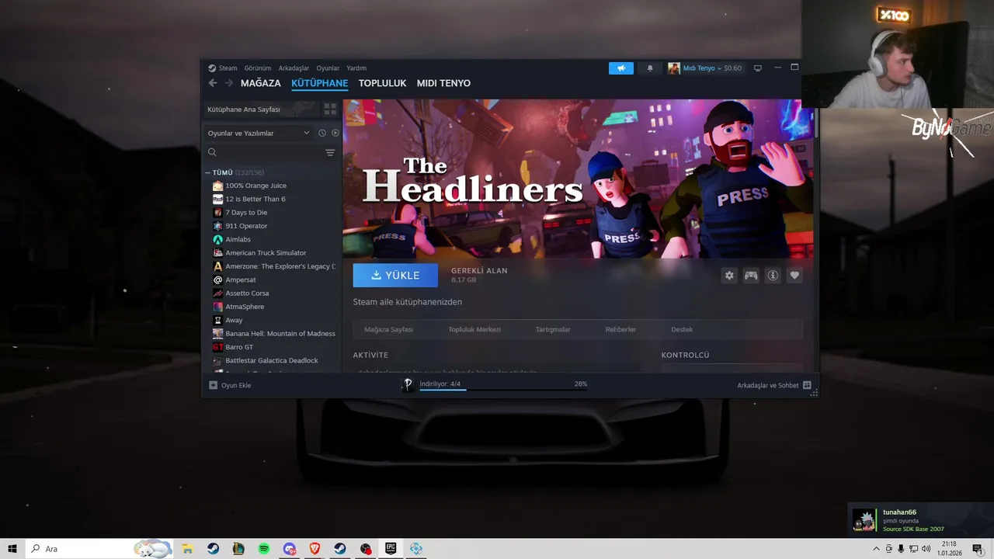Open the Oyunlar menu

pos(328,68)
